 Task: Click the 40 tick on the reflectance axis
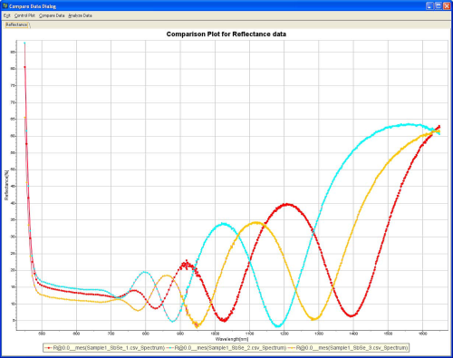[13, 203]
